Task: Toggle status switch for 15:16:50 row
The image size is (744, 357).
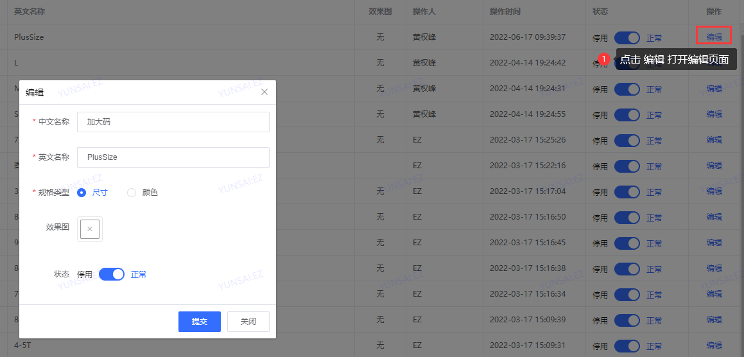Action: (627, 217)
